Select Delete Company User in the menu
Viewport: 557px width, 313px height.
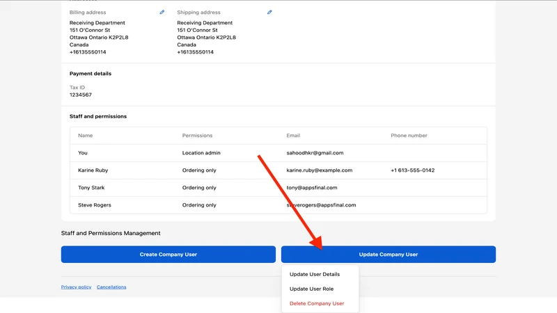coord(317,303)
